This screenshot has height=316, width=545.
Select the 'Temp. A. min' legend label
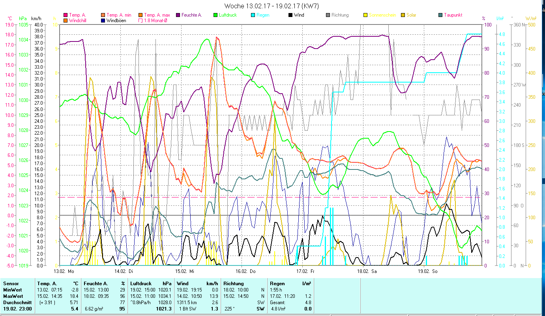tap(119, 15)
